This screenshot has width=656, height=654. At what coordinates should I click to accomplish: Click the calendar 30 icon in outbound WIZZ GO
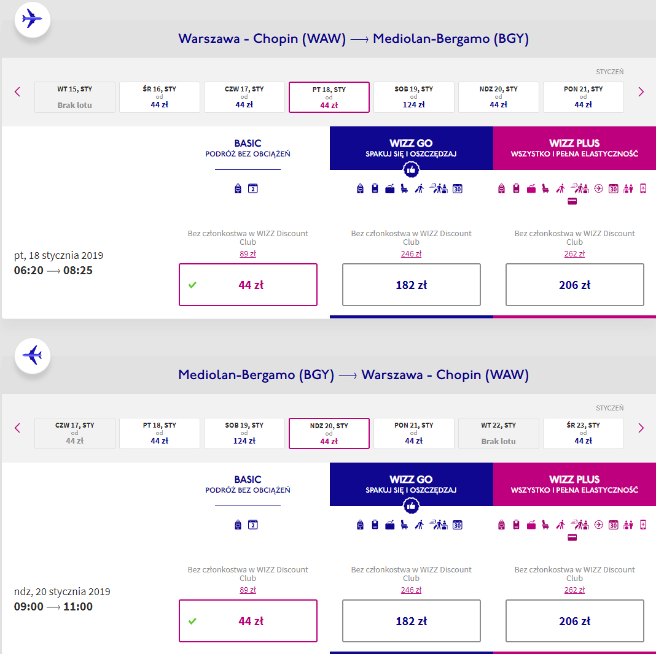(457, 189)
